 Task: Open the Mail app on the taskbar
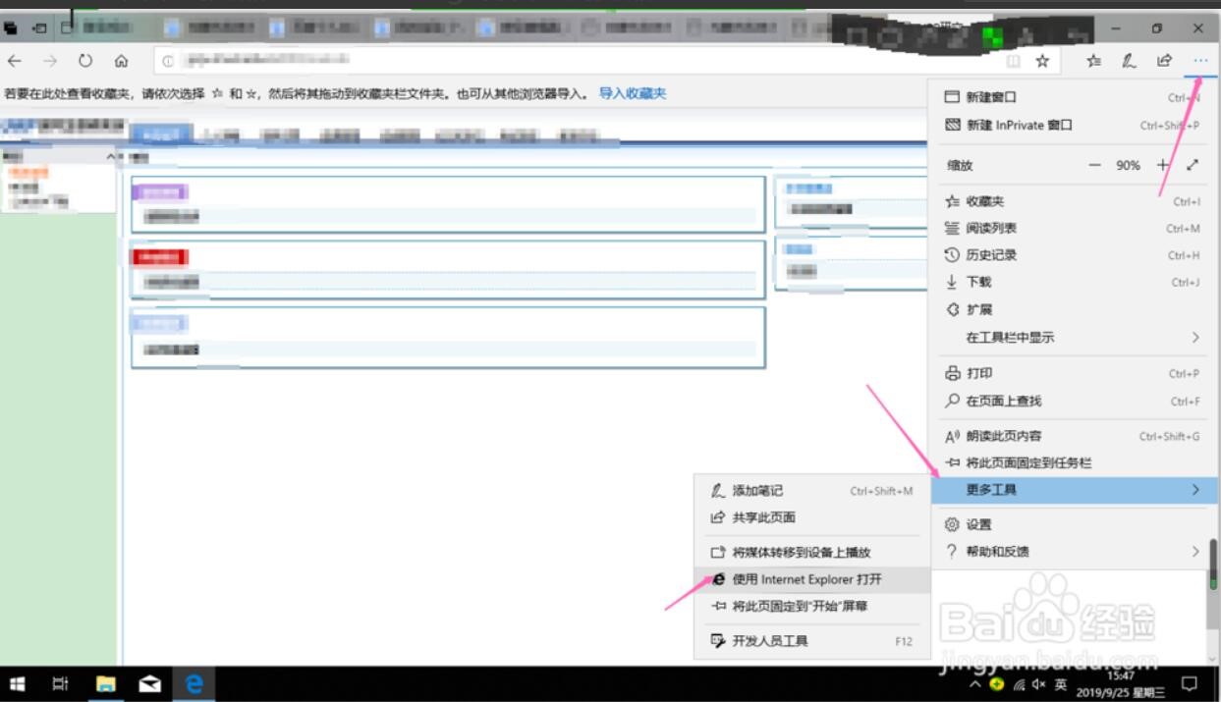149,684
